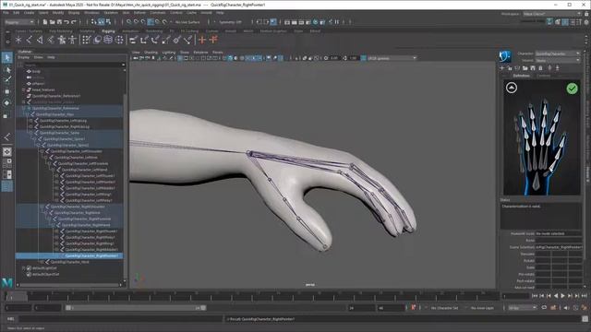Click the Maya logo in bottom-left corner
This screenshot has height=332, width=591.
click(7, 282)
